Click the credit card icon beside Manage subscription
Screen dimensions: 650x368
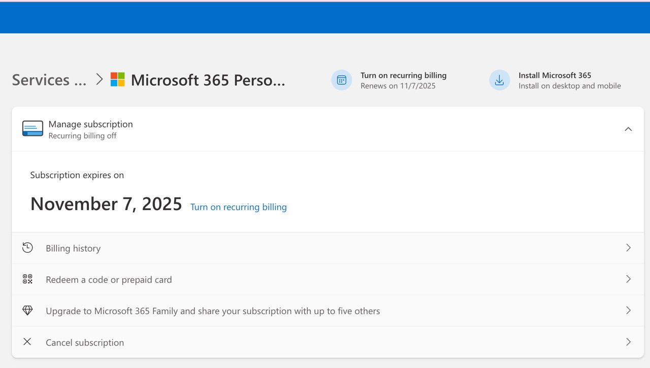coord(32,129)
